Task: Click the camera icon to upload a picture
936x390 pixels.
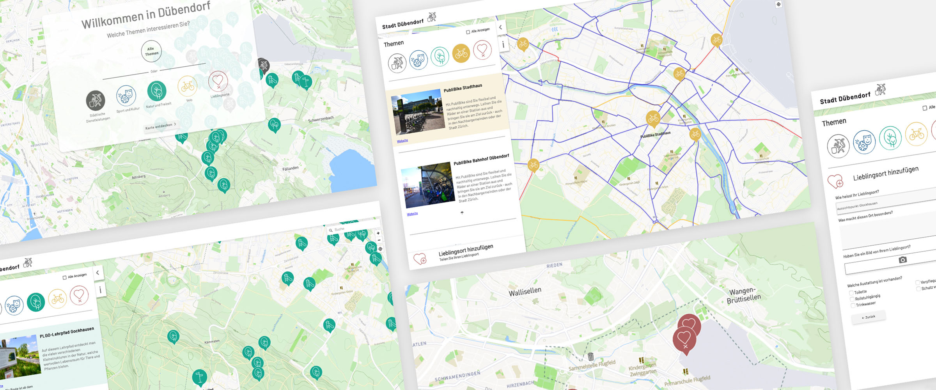Action: [x=902, y=260]
